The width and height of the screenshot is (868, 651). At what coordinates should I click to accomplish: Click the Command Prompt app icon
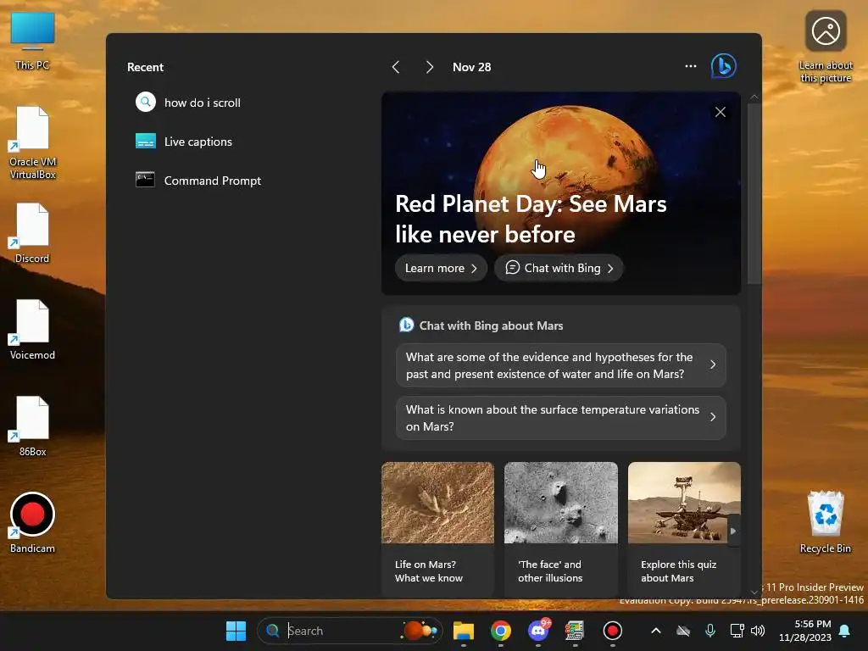pos(145,180)
